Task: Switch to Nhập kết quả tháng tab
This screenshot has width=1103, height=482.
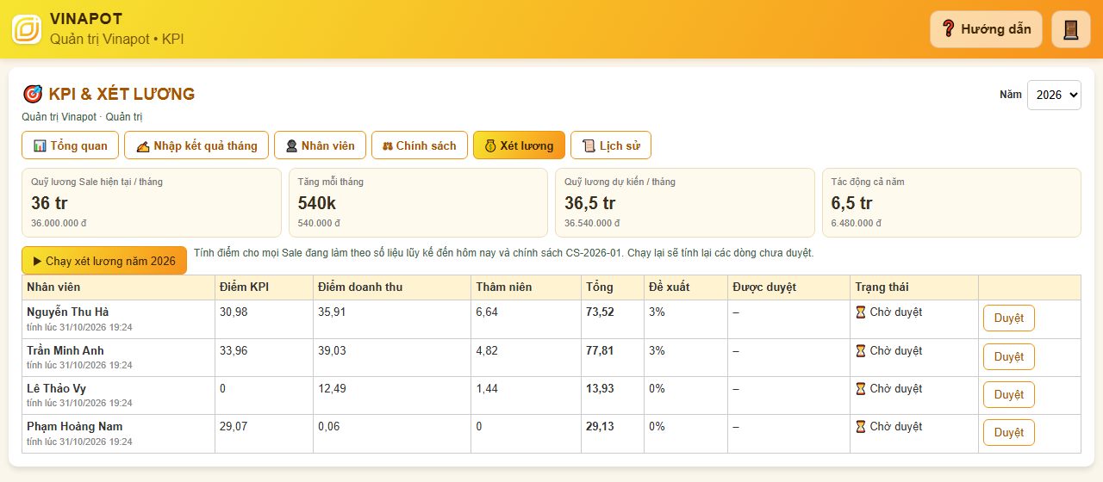Action: (196, 145)
